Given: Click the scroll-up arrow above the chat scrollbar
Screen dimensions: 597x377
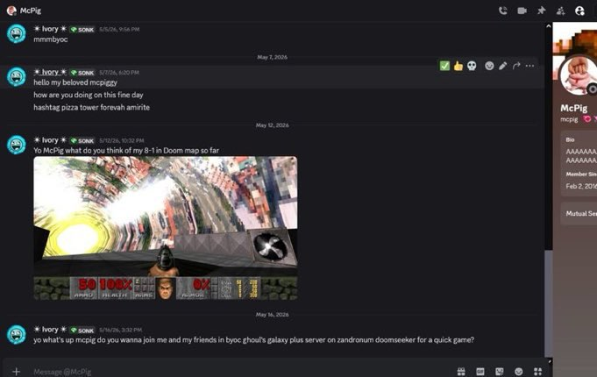Looking at the screenshot, I should click(548, 26).
